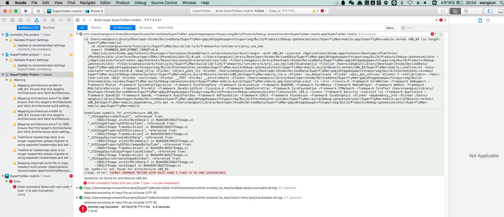Image resolution: width=504 pixels, height=217 pixels.
Task: Collapse Validate Project Settings under cocos2d_libs
Action: (x=7, y=40)
